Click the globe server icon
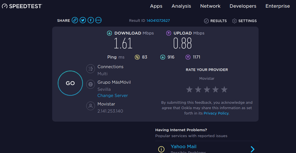Viewport: 296px width, 153px height. coord(90,84)
